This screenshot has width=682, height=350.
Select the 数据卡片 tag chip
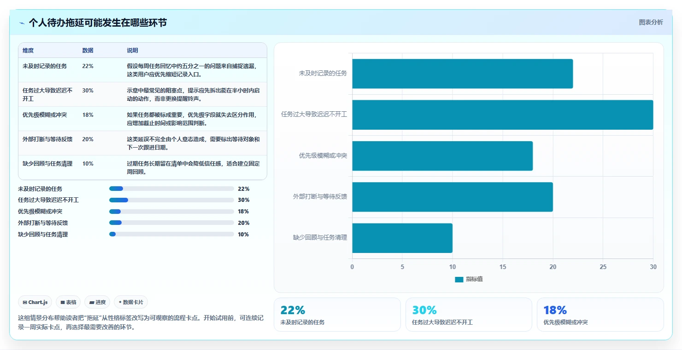click(131, 302)
